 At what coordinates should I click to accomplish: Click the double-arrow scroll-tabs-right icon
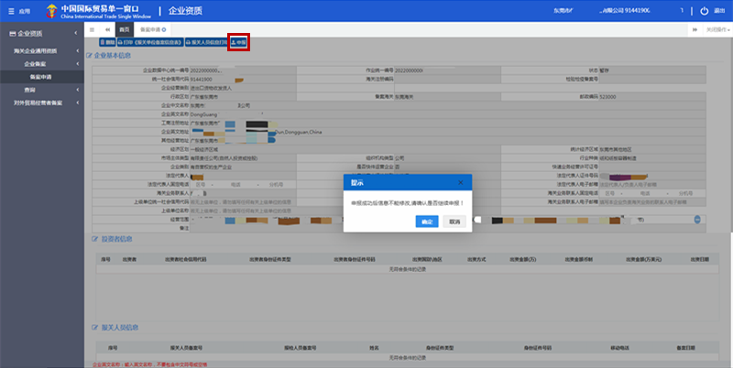[695, 29]
